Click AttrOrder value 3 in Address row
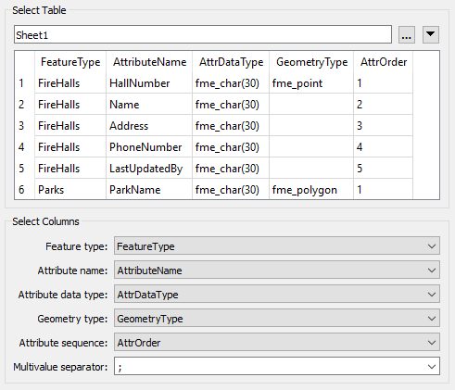455x390 pixels. [384, 126]
